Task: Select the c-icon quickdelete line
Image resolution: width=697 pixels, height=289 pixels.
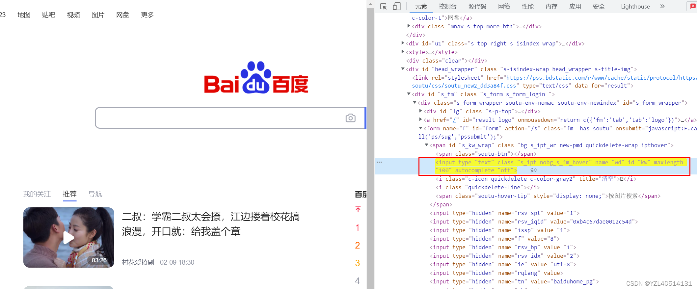Action: pyautogui.click(x=536, y=179)
